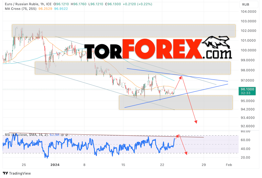
Task: Click the low value L96.1210
Action: coord(96,4)
